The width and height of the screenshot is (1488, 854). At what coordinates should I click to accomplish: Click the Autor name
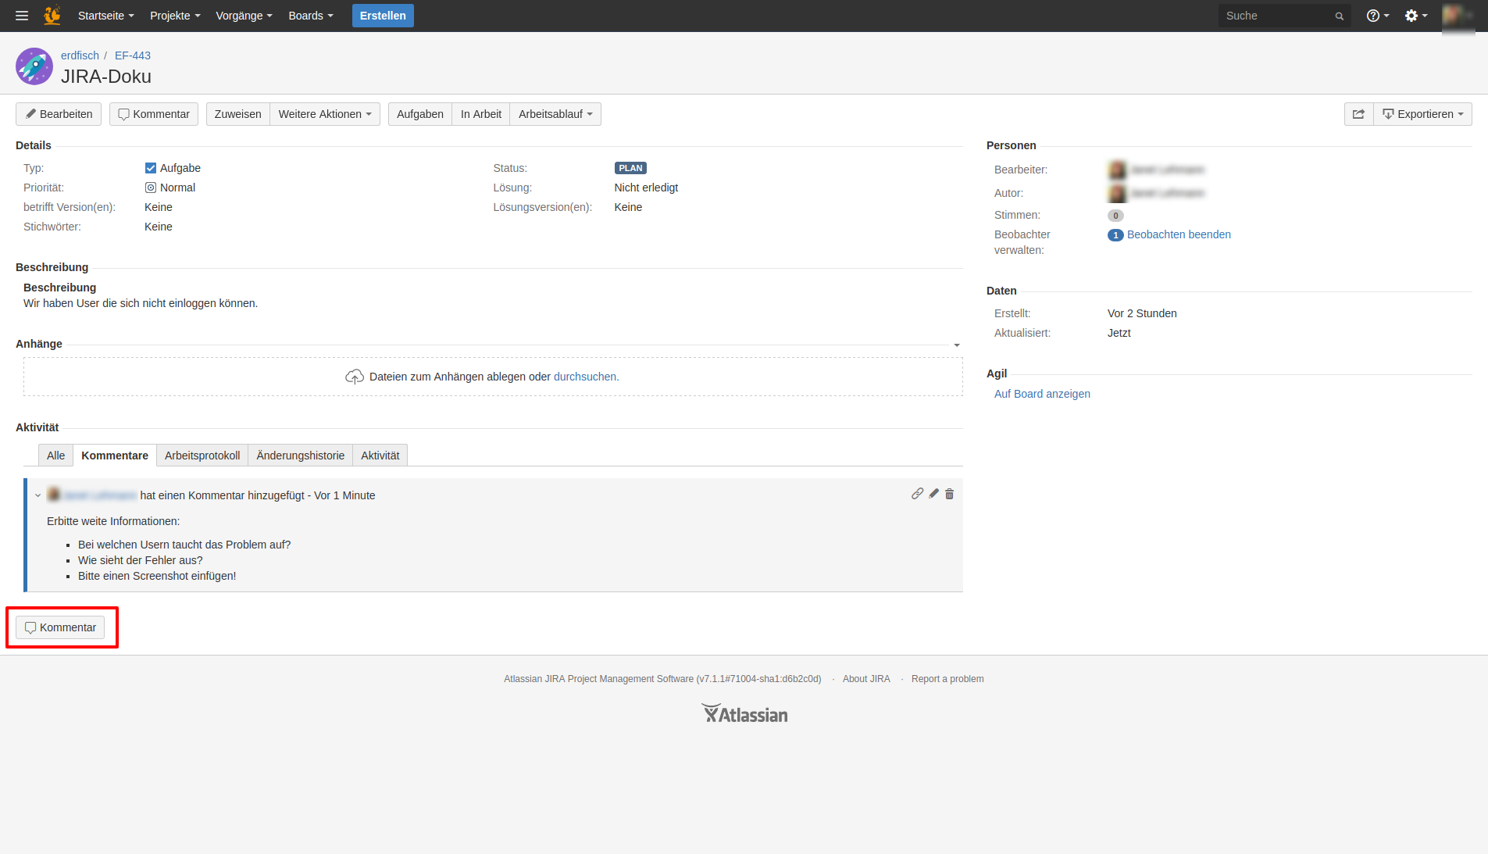click(1168, 193)
